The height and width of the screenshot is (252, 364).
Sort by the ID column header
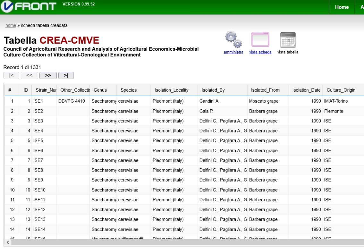click(26, 90)
